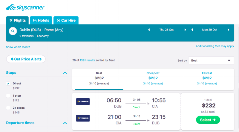Click the Mon 29 Oct return date
The image size is (239, 132).
[x=210, y=30]
